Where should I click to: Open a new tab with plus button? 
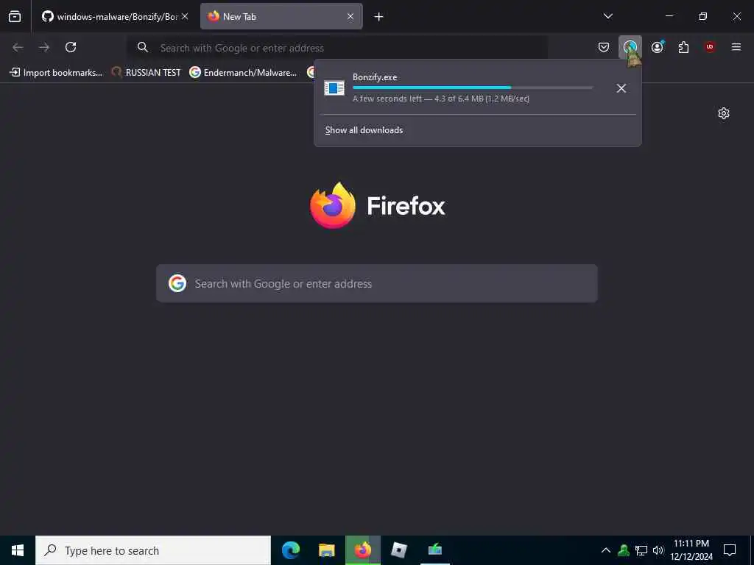coord(379,17)
